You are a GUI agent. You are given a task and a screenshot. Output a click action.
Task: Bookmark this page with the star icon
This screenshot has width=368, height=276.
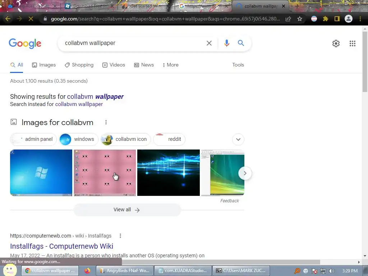point(300,19)
